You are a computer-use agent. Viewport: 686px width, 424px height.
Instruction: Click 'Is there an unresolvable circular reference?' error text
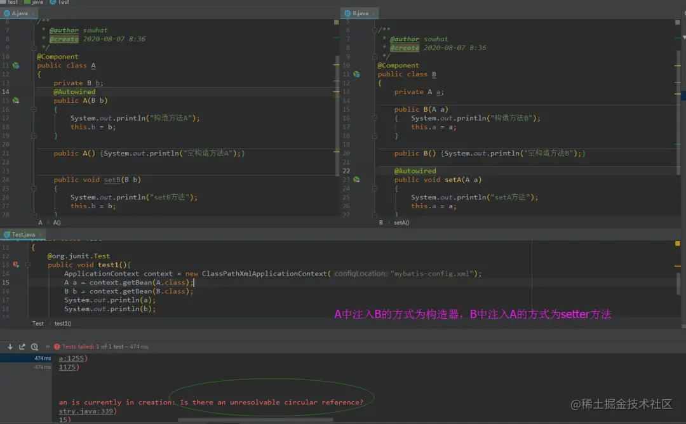tap(271, 402)
